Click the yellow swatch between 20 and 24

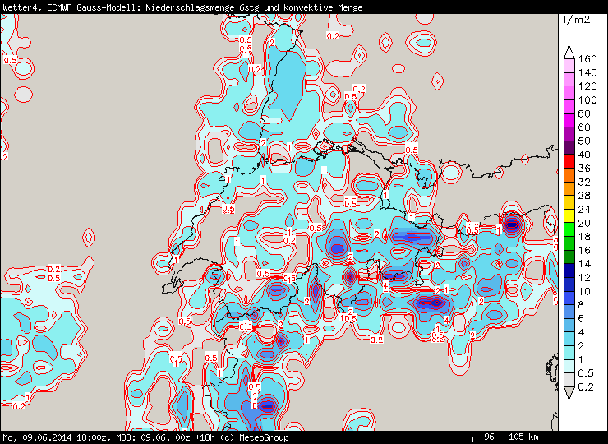tap(569, 215)
